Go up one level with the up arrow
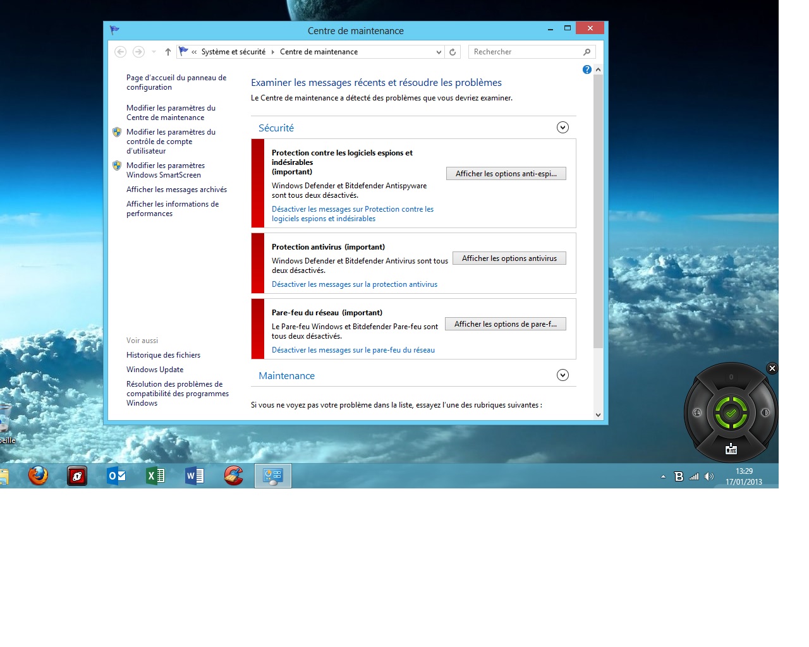Screen dimensions: 809x647 167,52
